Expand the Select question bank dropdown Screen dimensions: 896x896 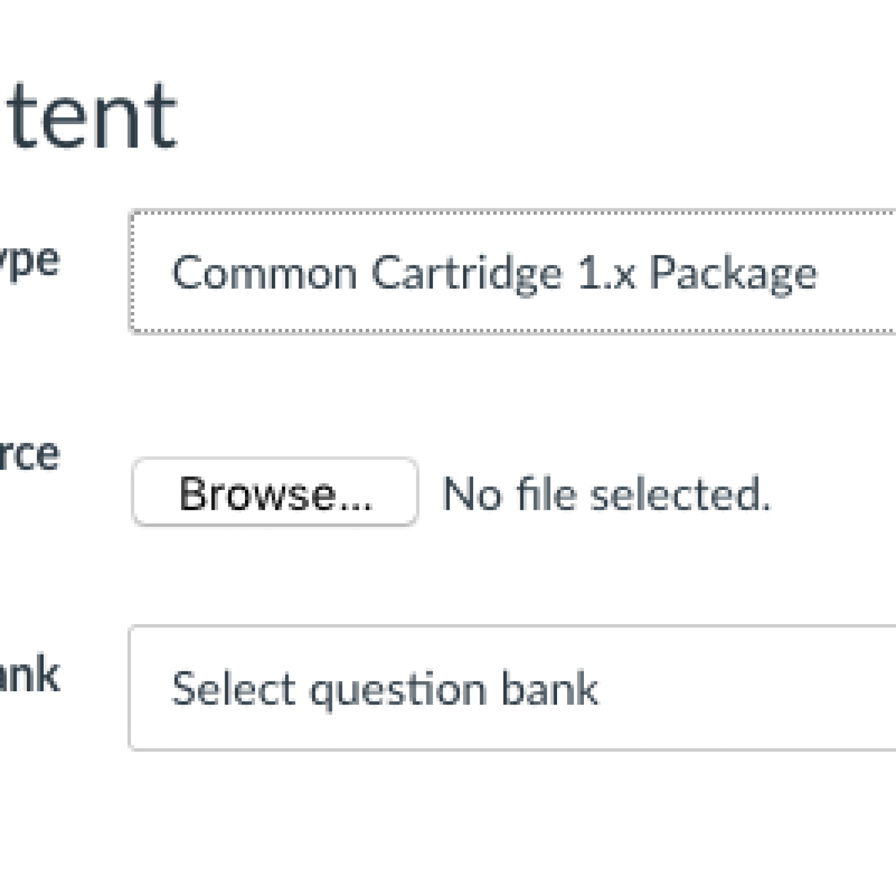512,688
